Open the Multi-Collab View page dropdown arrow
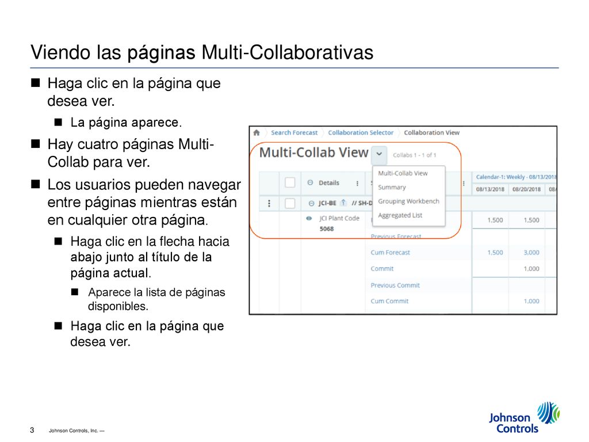589x442 pixels. [380, 154]
